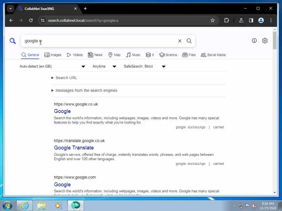Select the General category tab
Viewport: 282px width, 211px height.
(x=30, y=55)
